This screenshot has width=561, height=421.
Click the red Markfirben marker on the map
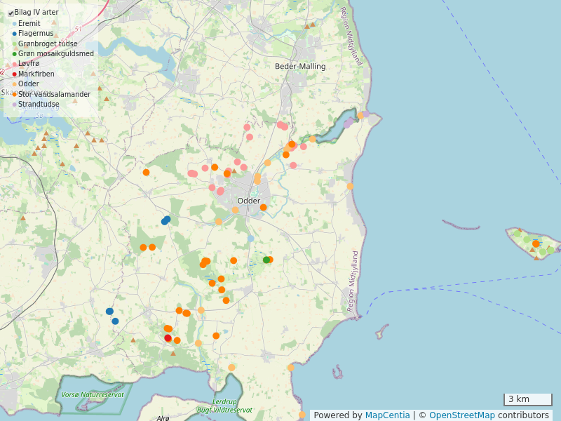click(x=168, y=338)
